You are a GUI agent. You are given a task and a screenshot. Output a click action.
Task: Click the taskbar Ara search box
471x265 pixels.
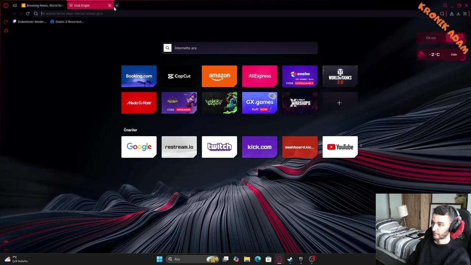[x=192, y=259]
